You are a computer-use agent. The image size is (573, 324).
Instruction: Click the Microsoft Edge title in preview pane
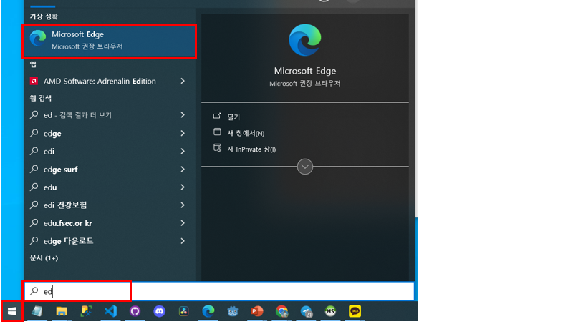point(305,71)
